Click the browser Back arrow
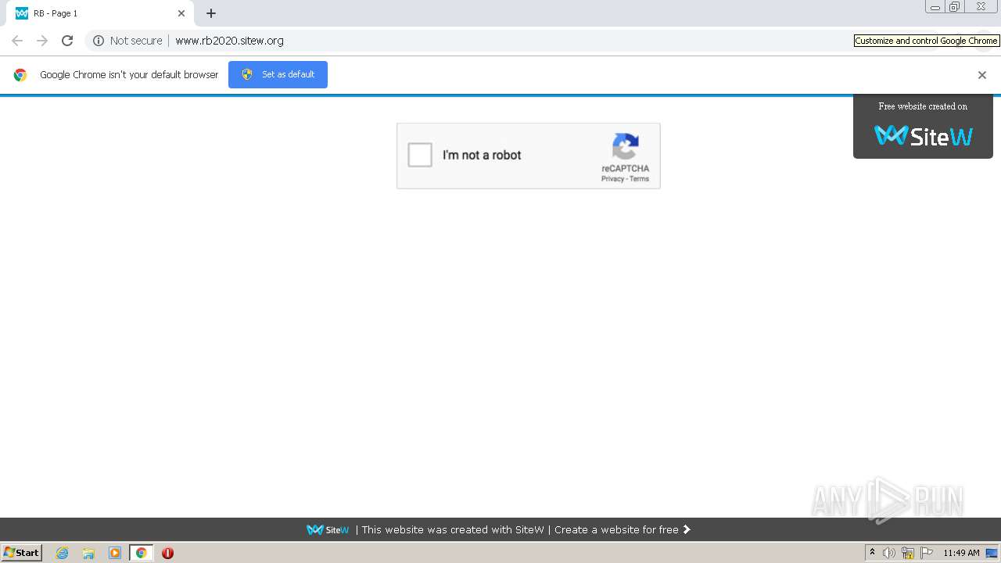This screenshot has height=563, width=1001. [17, 41]
